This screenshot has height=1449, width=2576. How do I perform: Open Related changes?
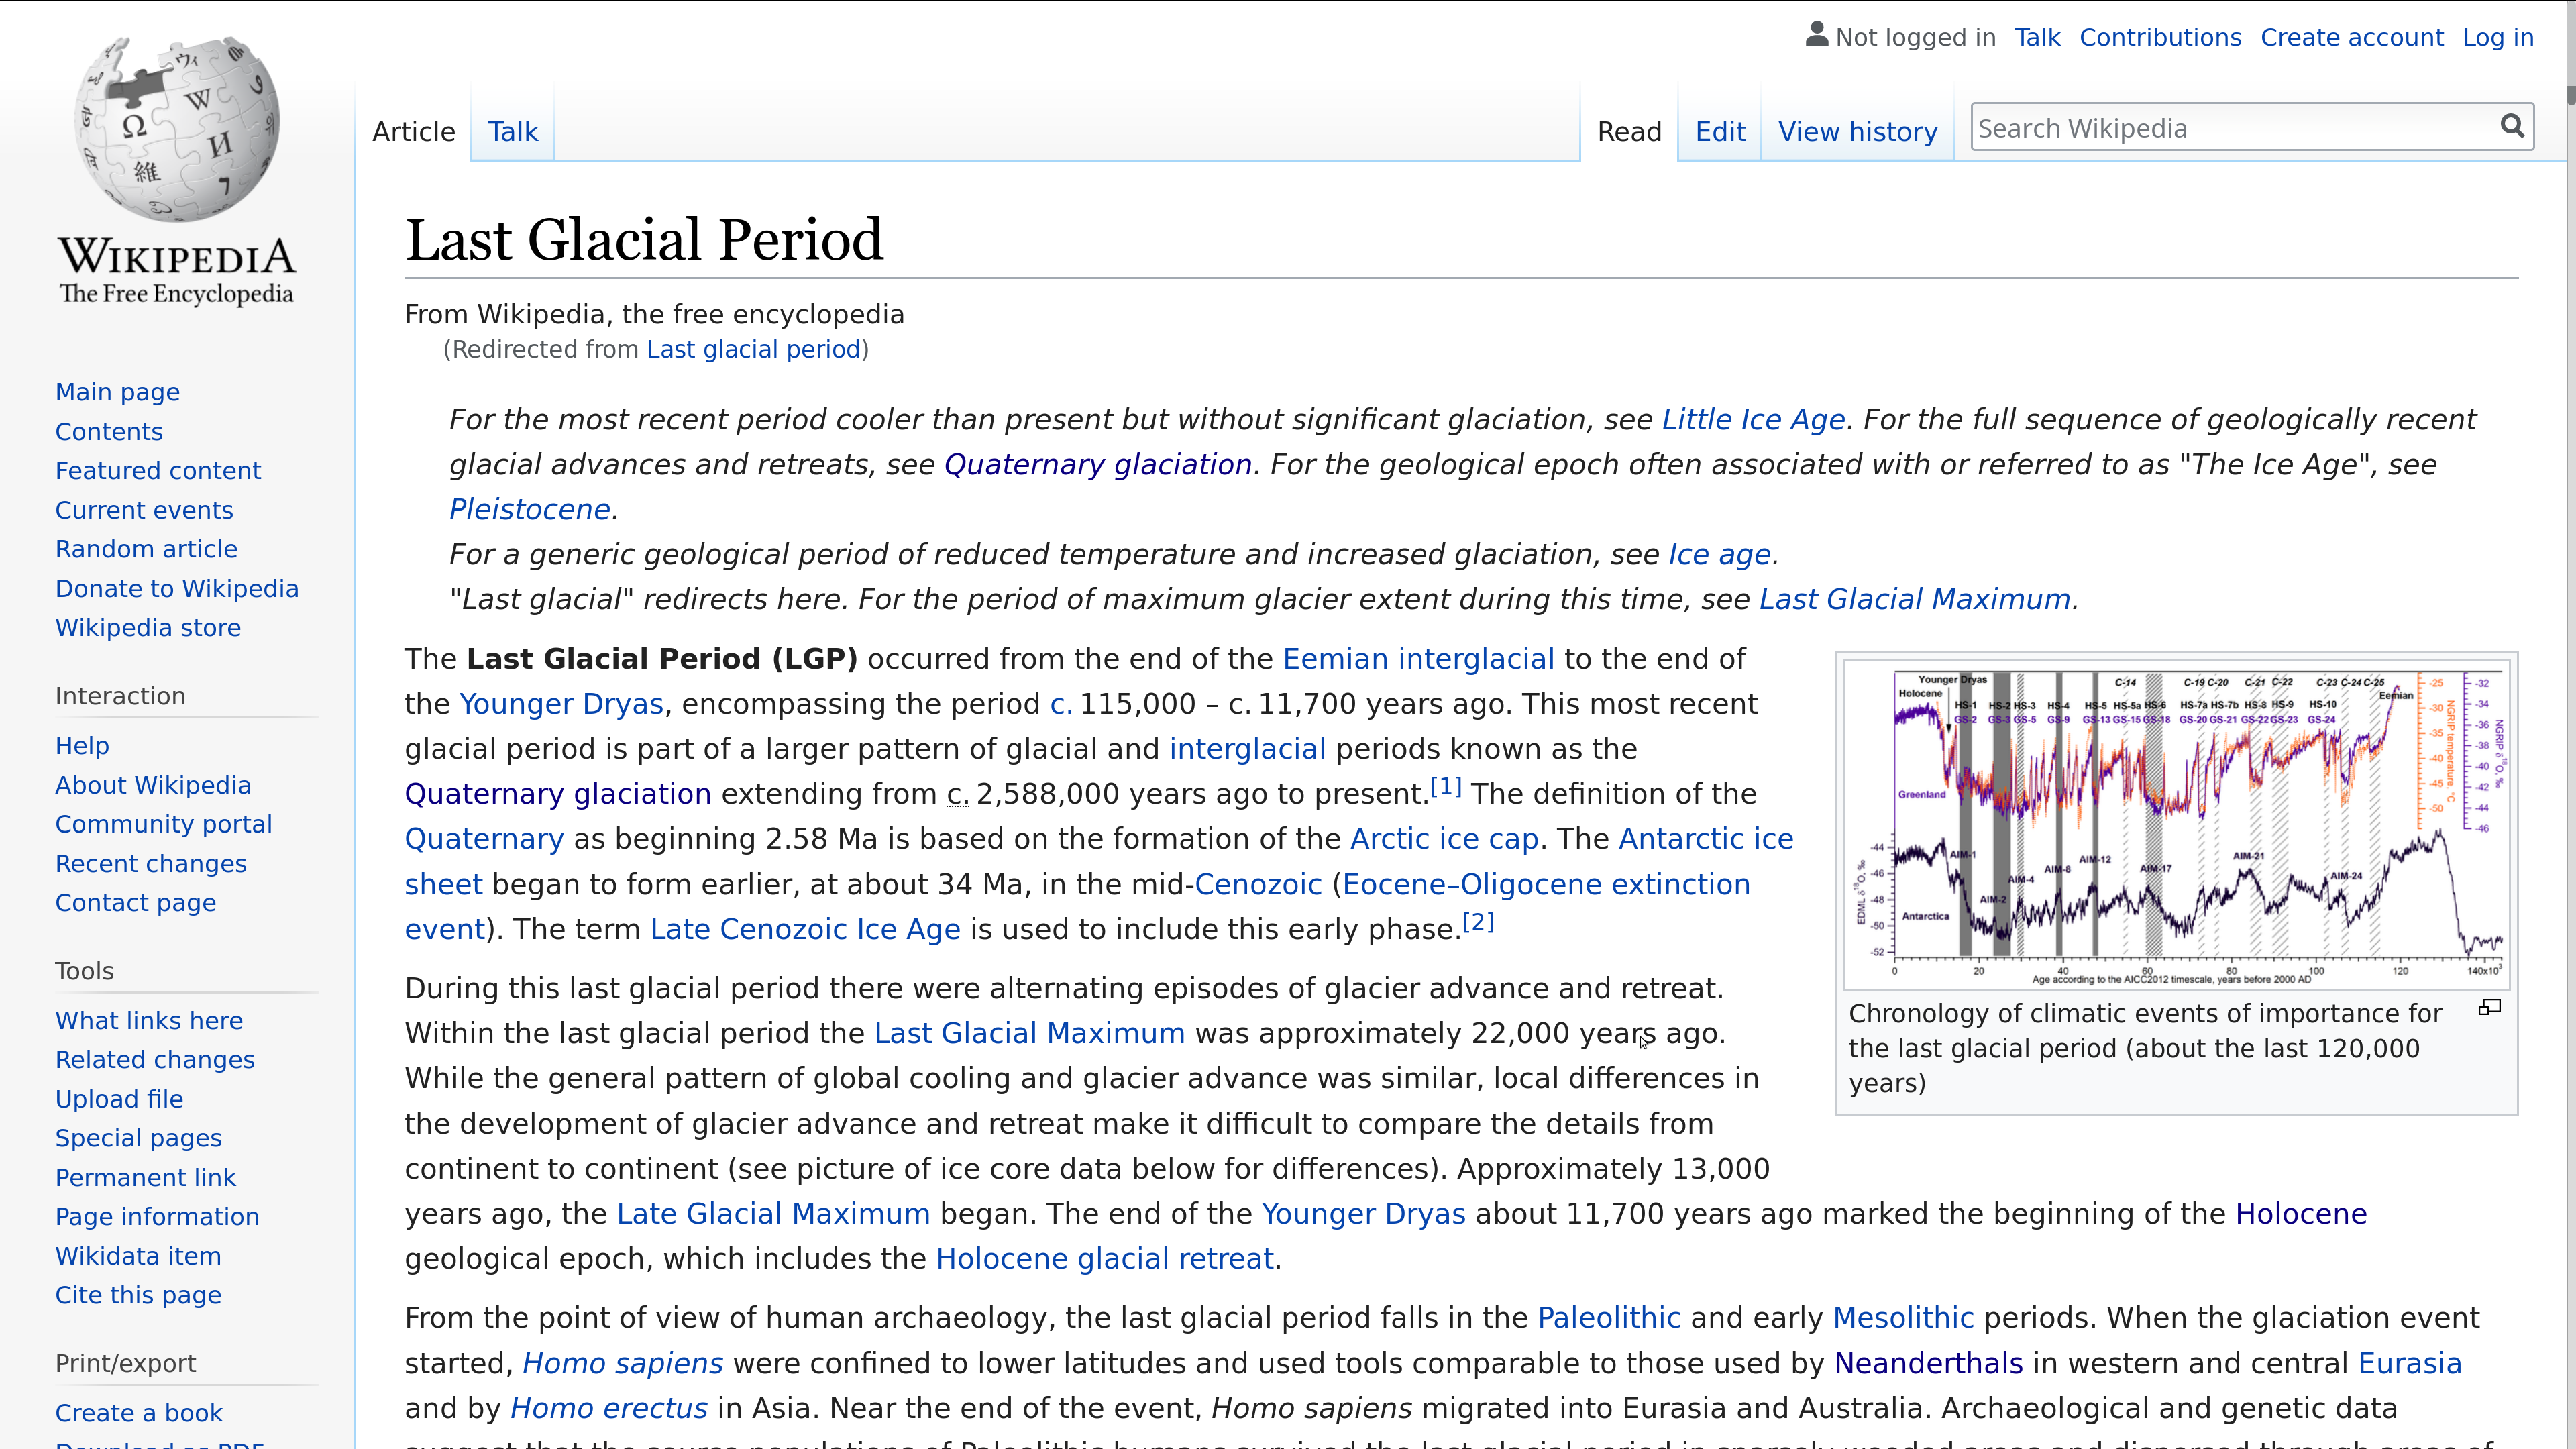(x=155, y=1059)
